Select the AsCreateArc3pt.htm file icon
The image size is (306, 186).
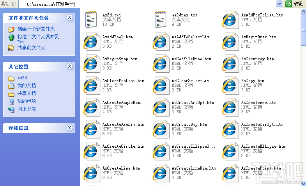pos(161,107)
